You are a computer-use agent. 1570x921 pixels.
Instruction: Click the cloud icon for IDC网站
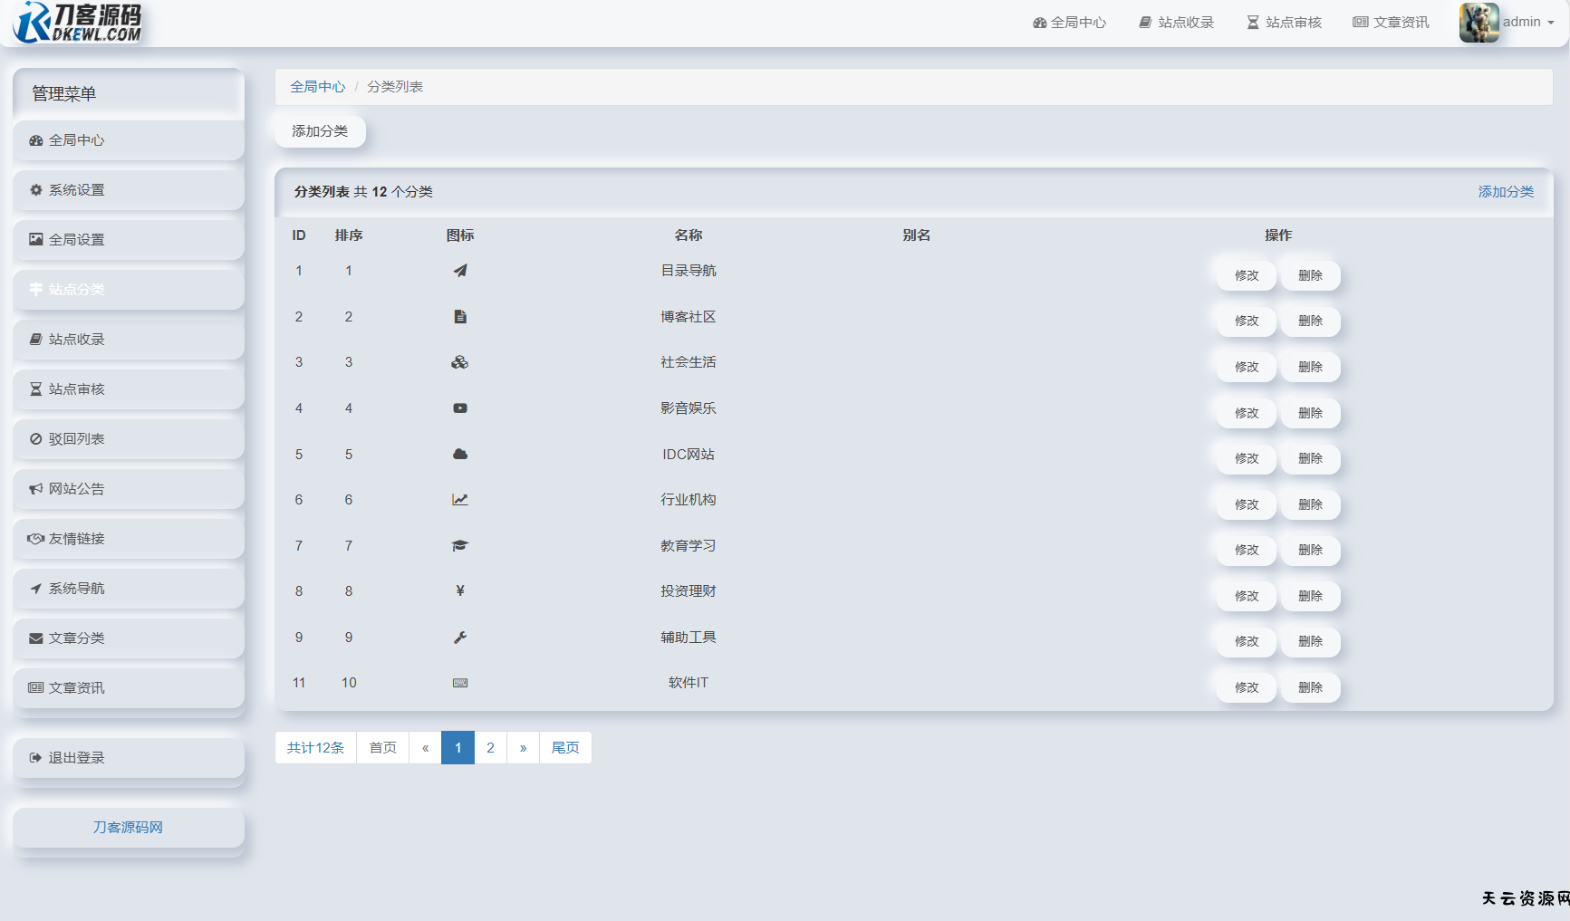click(x=460, y=455)
